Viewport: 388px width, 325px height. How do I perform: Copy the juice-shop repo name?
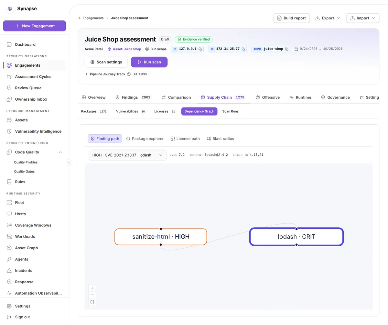coord(286,49)
